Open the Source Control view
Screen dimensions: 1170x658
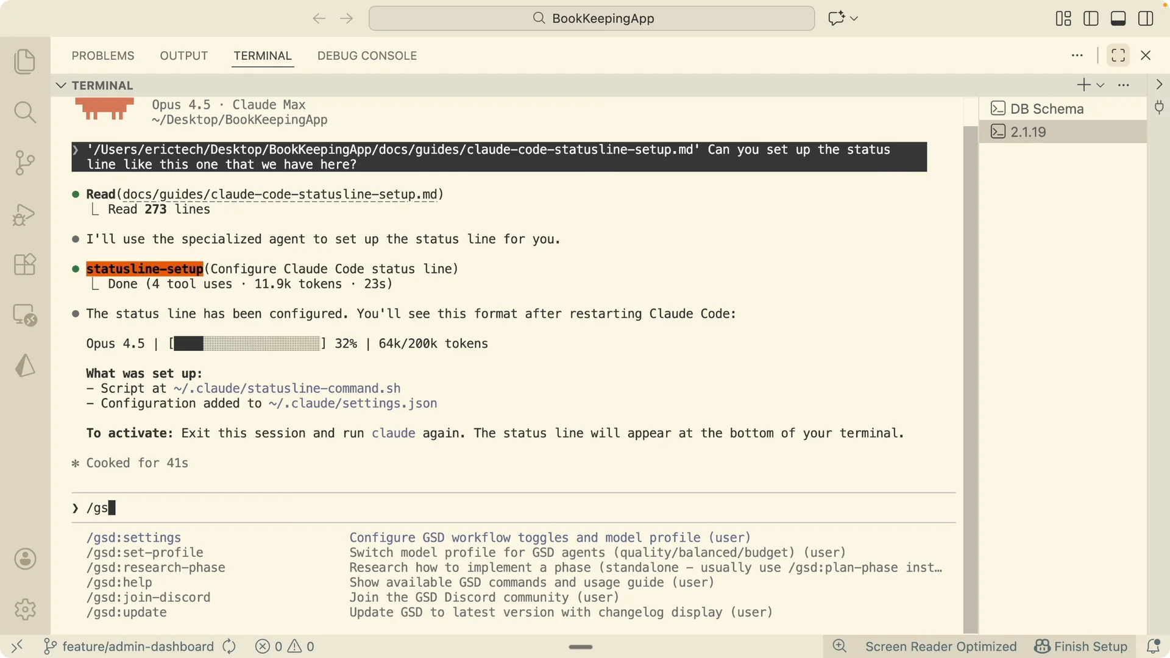(x=25, y=163)
